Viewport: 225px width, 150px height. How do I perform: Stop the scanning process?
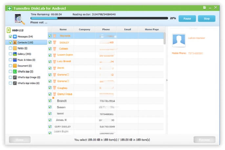pos(207,19)
